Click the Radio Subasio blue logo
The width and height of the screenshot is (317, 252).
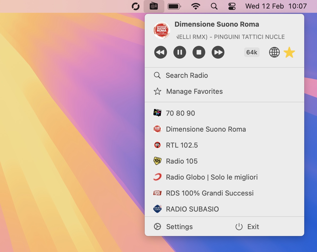[157, 209]
